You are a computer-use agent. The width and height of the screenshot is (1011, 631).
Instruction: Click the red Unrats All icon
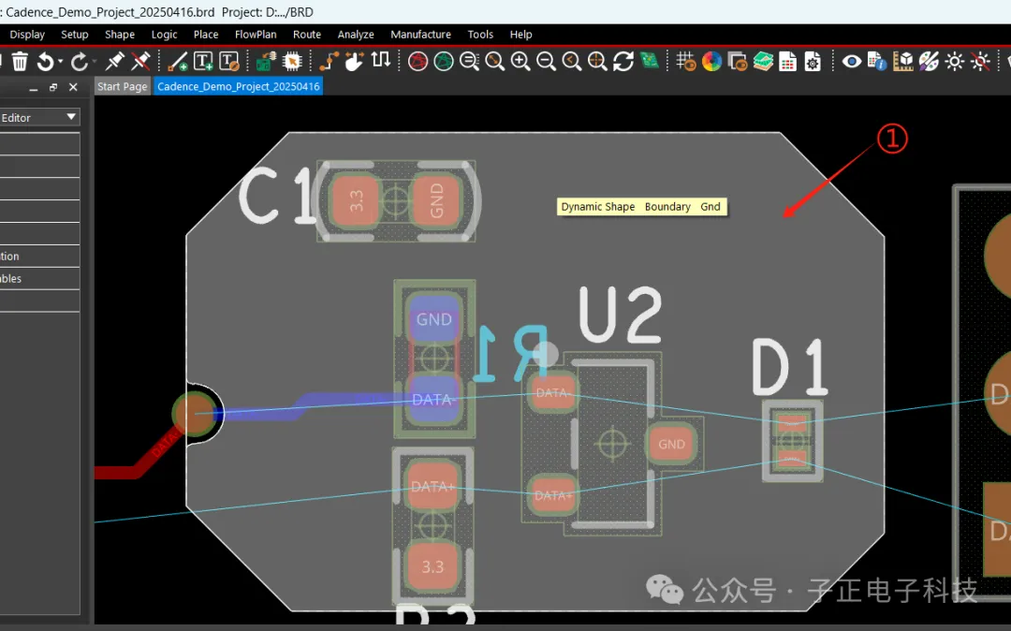418,61
